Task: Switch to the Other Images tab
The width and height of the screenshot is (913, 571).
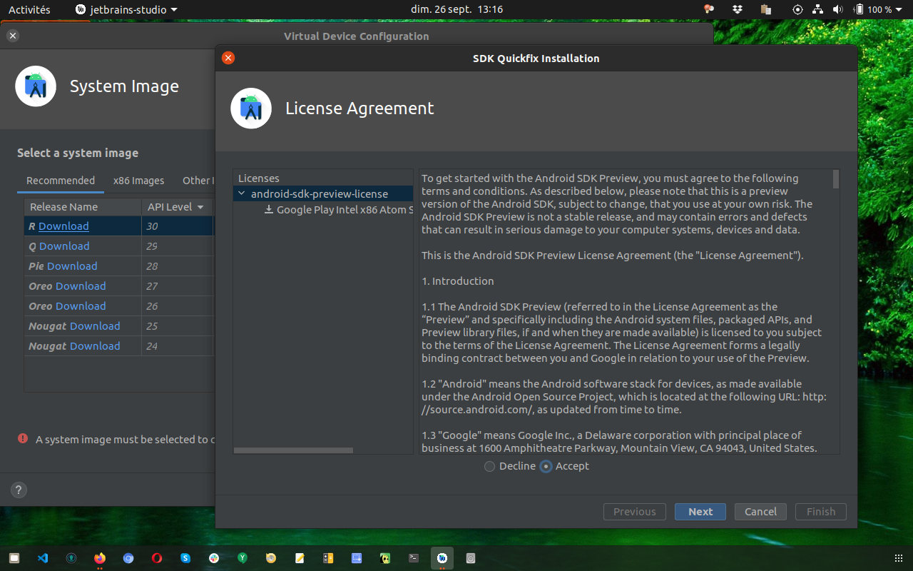Action: pyautogui.click(x=197, y=181)
